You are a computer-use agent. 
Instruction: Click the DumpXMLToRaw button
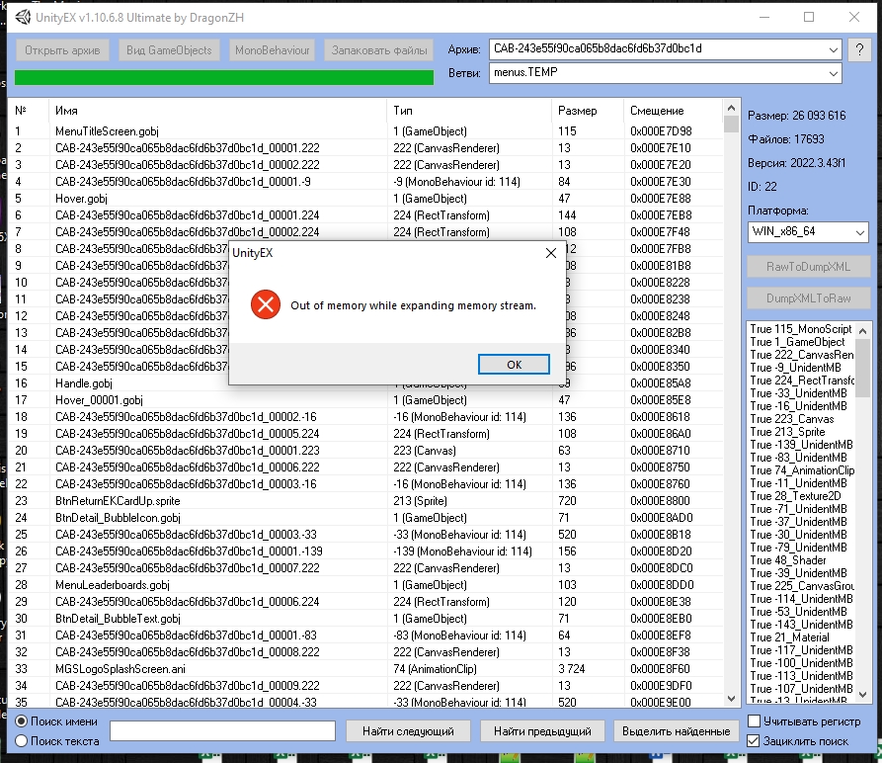click(x=808, y=298)
